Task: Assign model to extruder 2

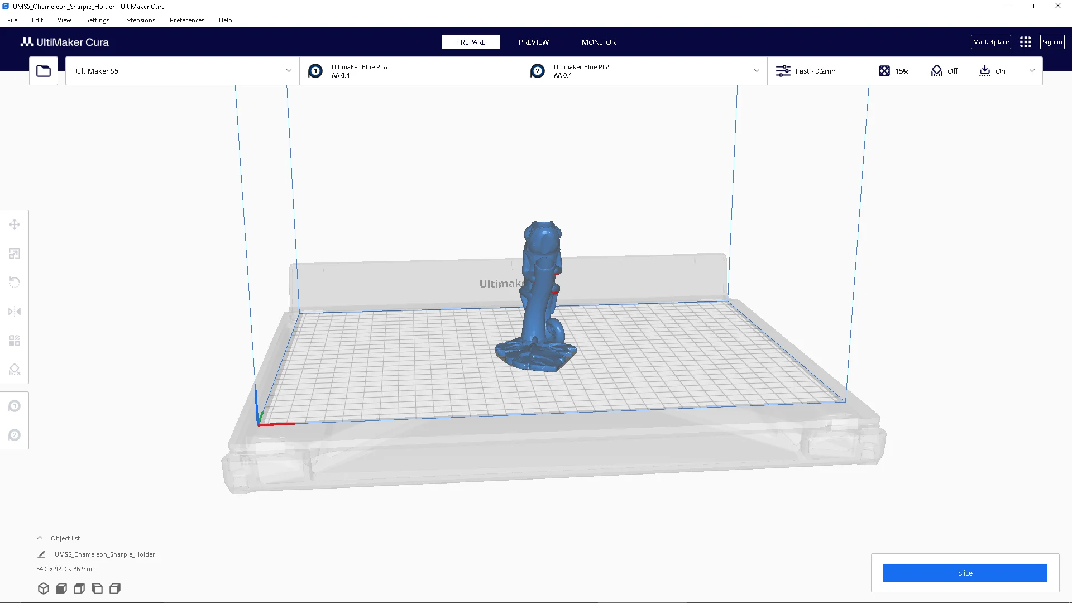Action: 15,435
